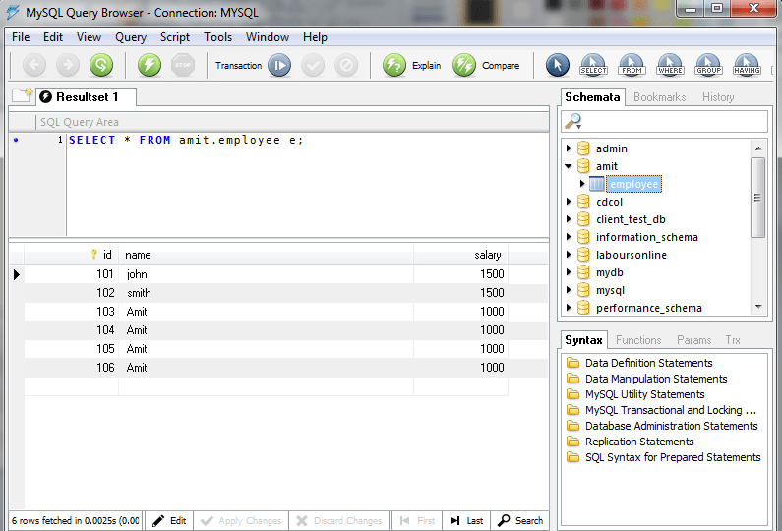
Task: Click the employee table icon
Action: tap(596, 184)
